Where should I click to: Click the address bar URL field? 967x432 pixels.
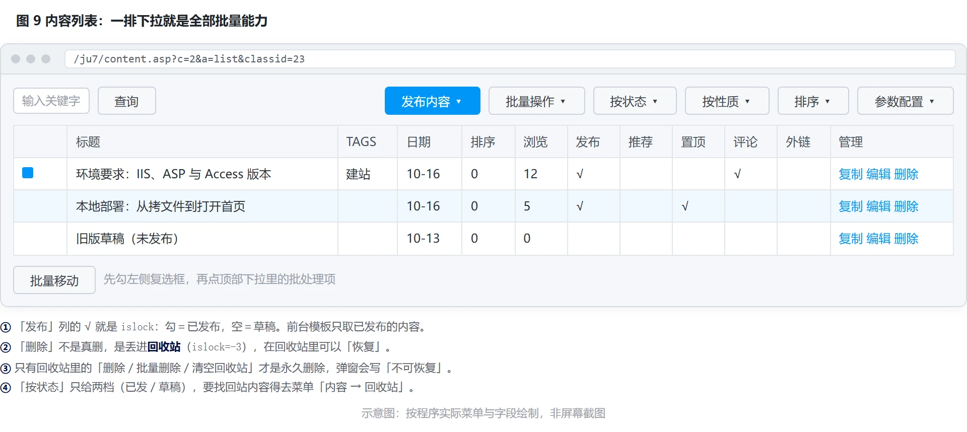pos(510,59)
